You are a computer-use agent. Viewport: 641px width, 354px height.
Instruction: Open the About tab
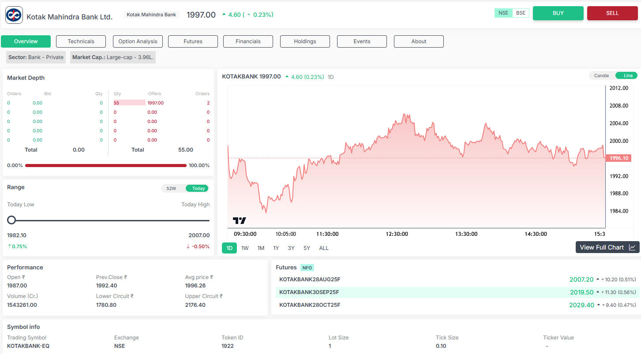coord(419,41)
